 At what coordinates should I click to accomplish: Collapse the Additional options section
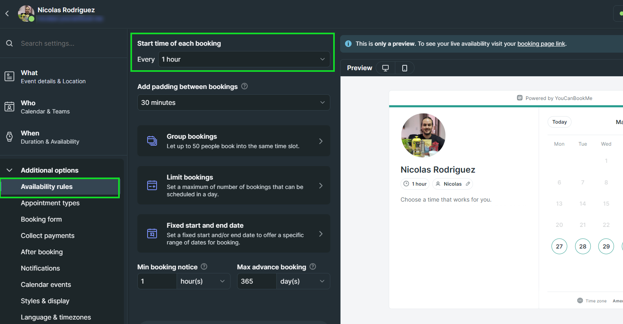click(x=10, y=170)
